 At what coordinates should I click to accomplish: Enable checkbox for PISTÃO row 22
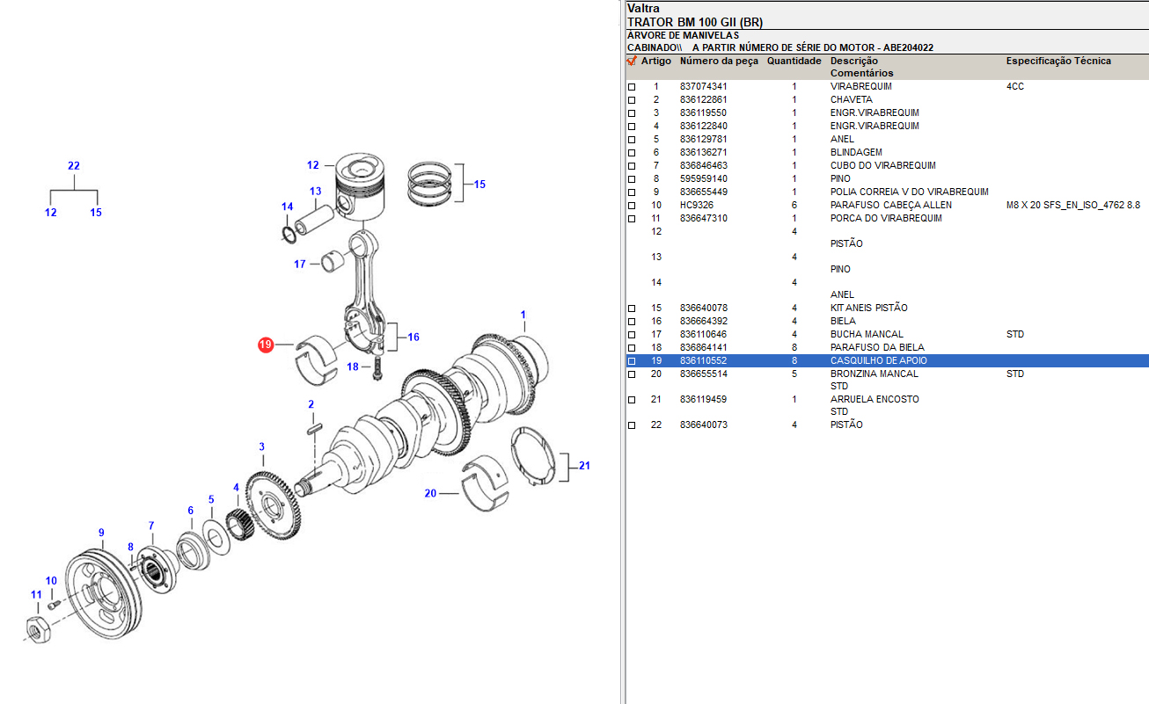tap(631, 425)
